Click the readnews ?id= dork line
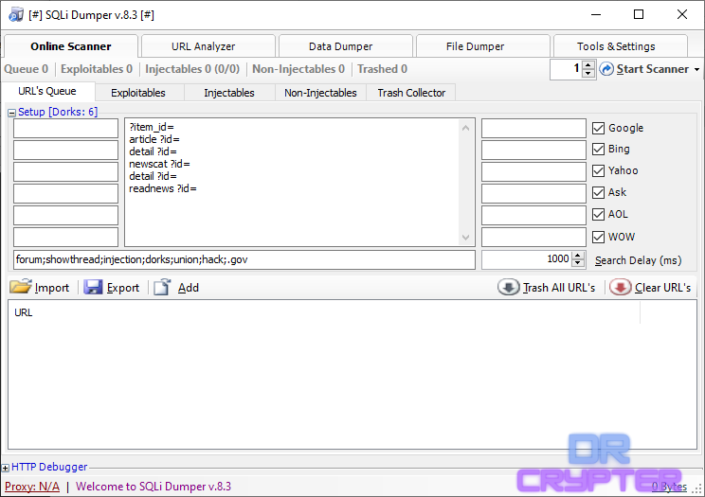This screenshot has height=497, width=705. click(x=163, y=188)
